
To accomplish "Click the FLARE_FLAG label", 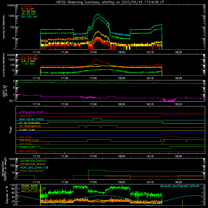I will point(27,130).
